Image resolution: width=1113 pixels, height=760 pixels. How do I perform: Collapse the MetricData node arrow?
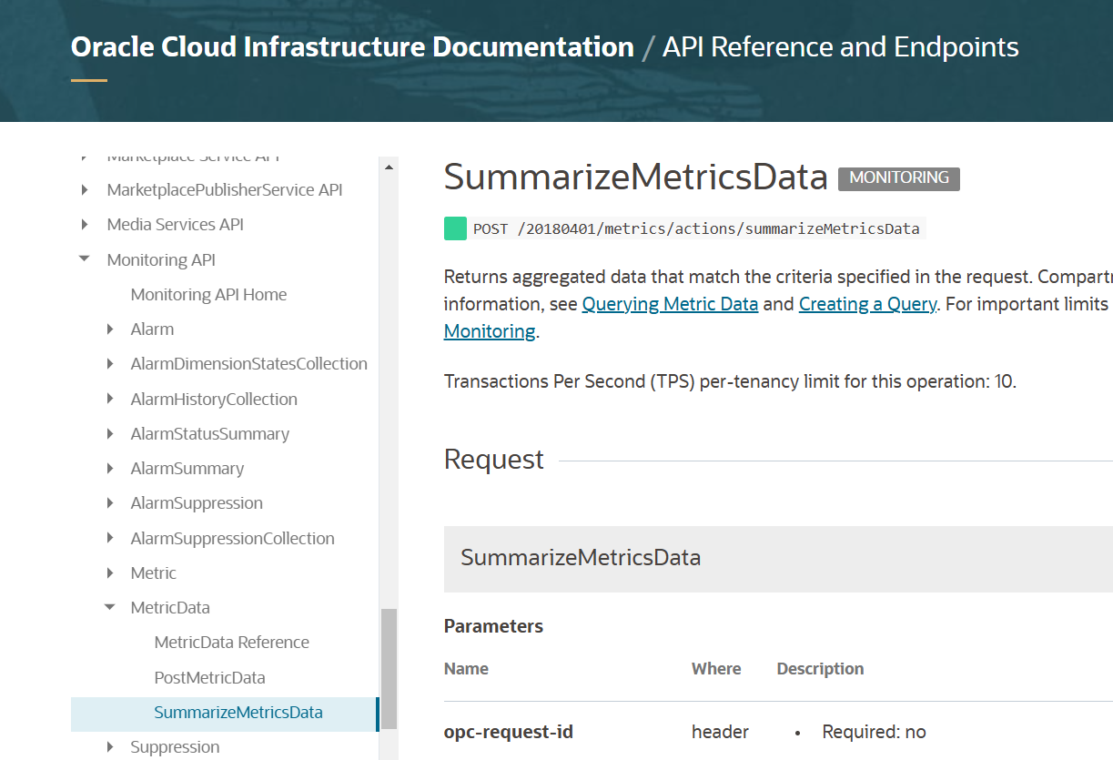pos(109,607)
